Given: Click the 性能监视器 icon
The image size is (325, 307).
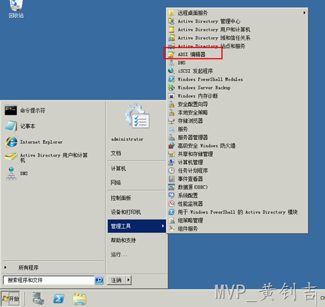Looking at the screenshot, I should (171, 203).
